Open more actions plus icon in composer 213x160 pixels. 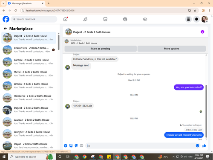(66, 145)
